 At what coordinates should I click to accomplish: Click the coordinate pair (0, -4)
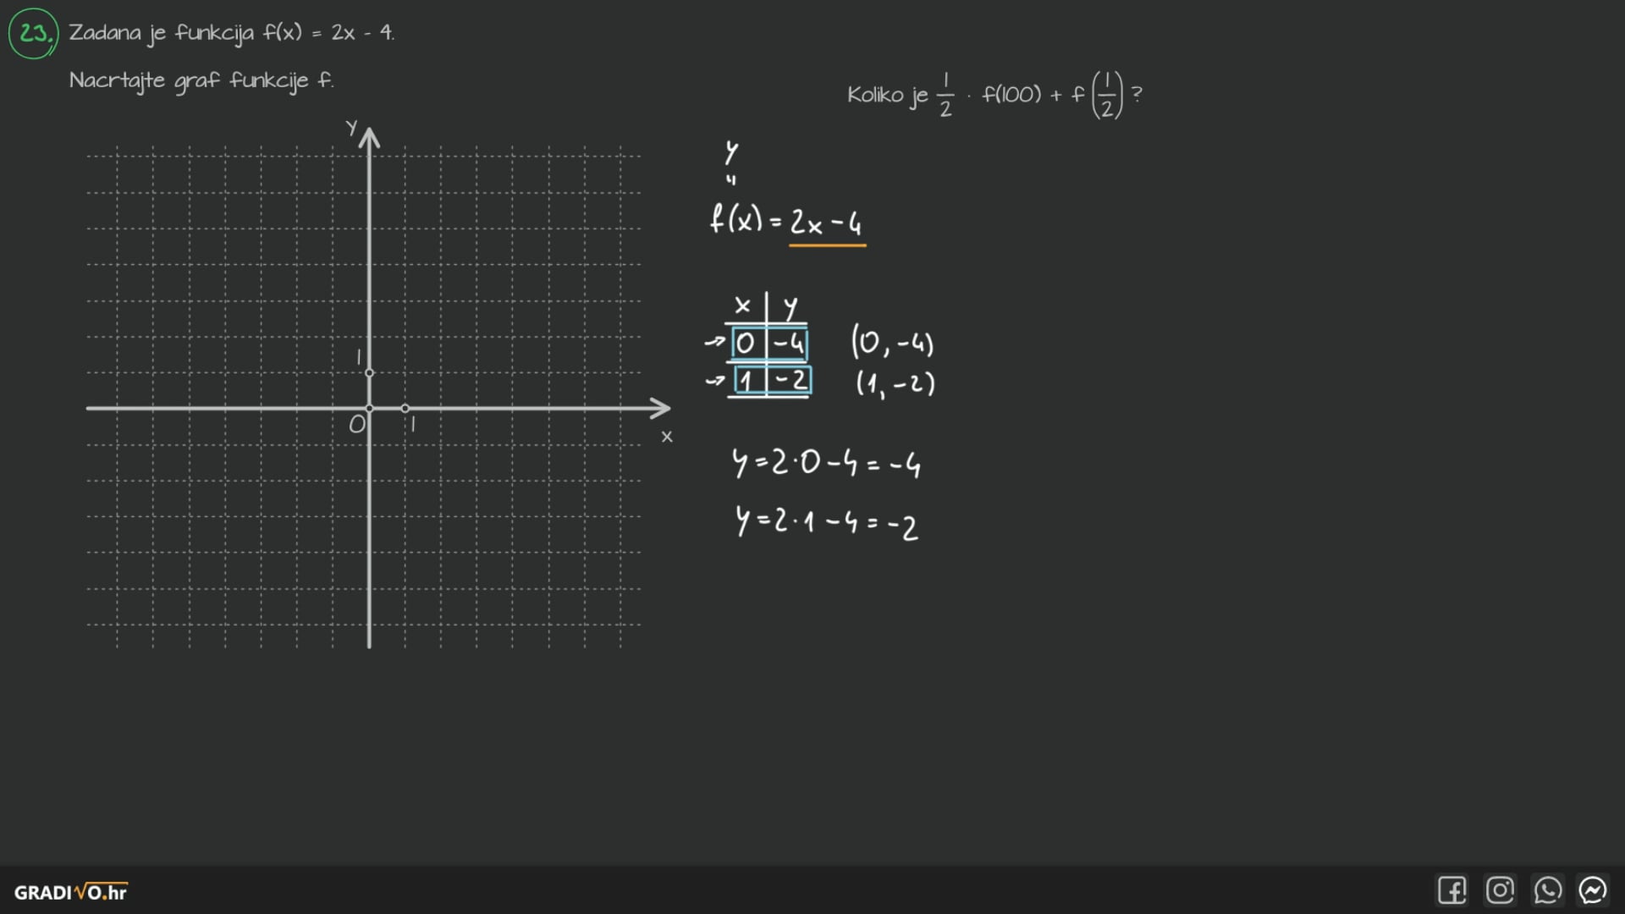[x=892, y=343]
